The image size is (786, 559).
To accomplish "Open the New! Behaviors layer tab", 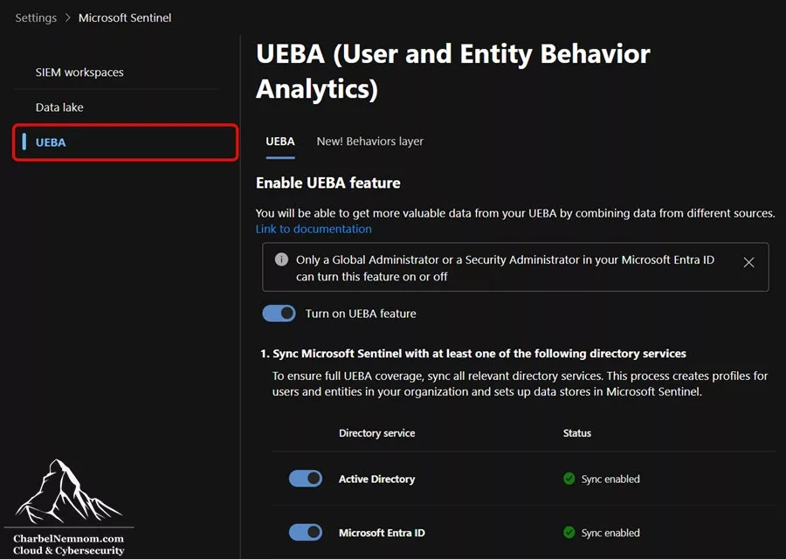I will (x=370, y=141).
